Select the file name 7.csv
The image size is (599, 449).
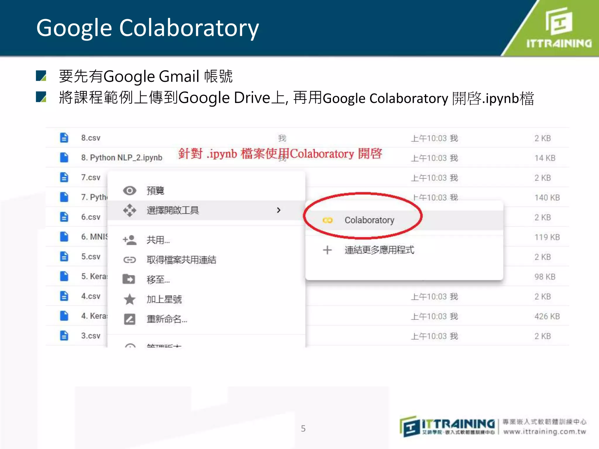coord(91,177)
